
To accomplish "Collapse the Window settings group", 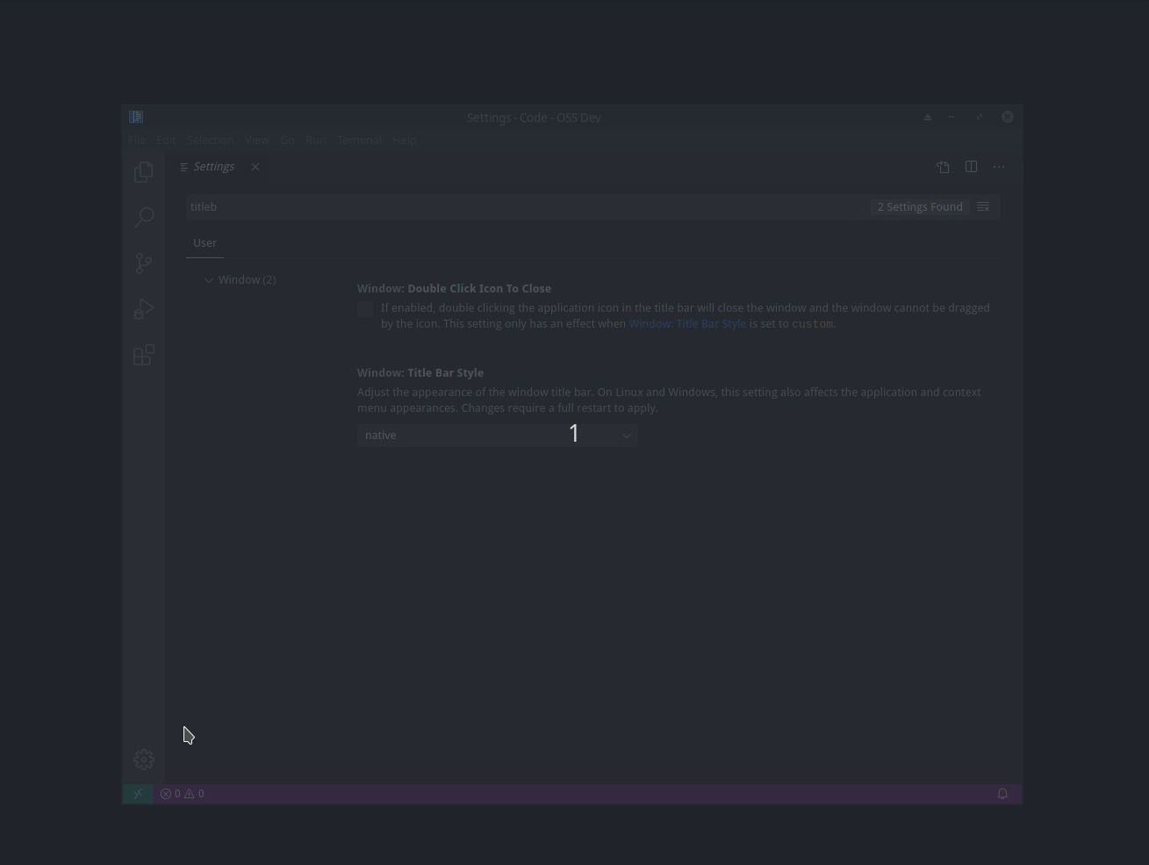I will pos(209,279).
